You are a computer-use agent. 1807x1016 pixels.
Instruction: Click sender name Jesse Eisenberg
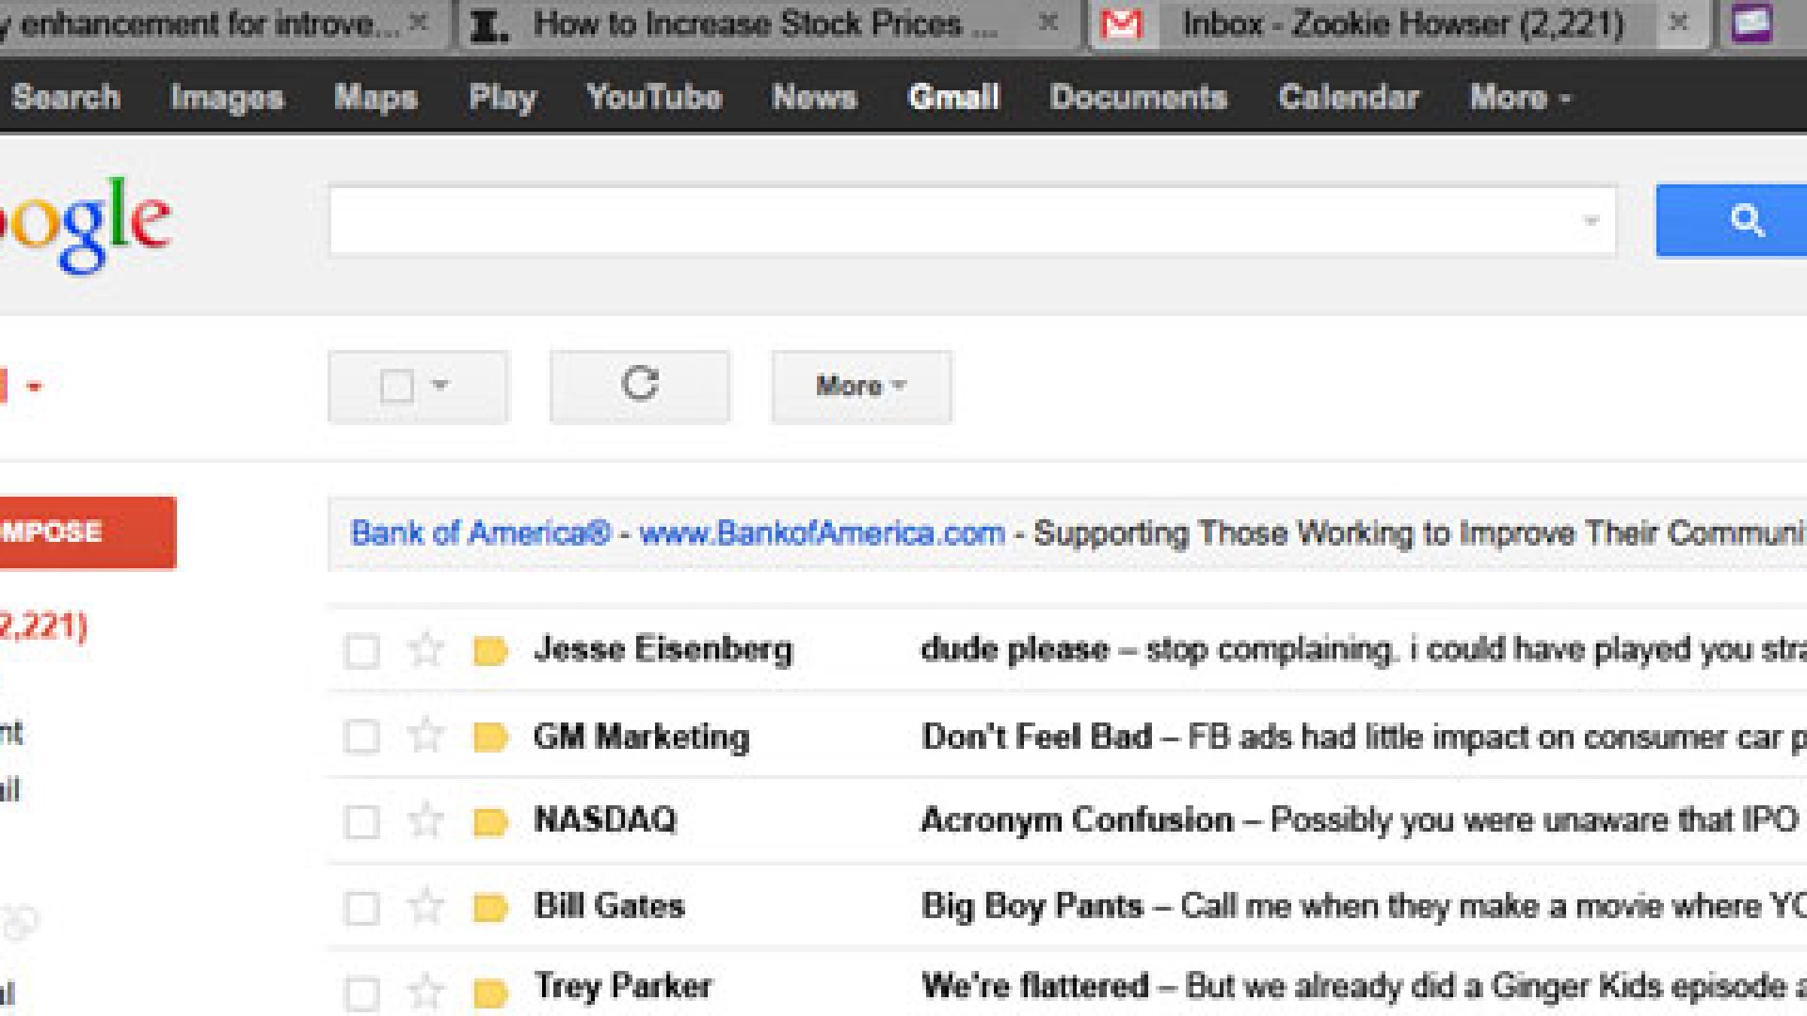tap(664, 649)
